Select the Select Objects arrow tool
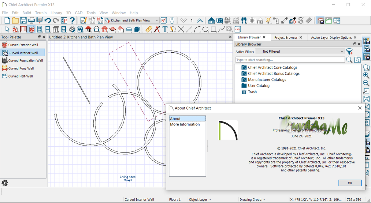The image size is (371, 203). click(7, 29)
